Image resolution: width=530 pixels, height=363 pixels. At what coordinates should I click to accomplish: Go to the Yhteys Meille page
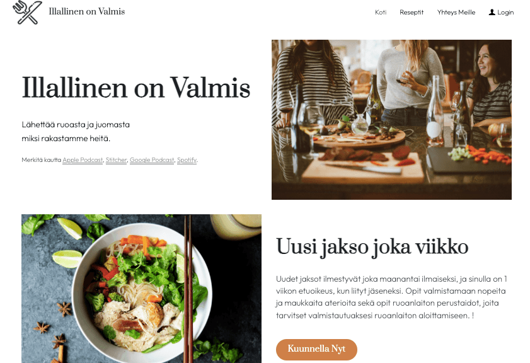(456, 12)
